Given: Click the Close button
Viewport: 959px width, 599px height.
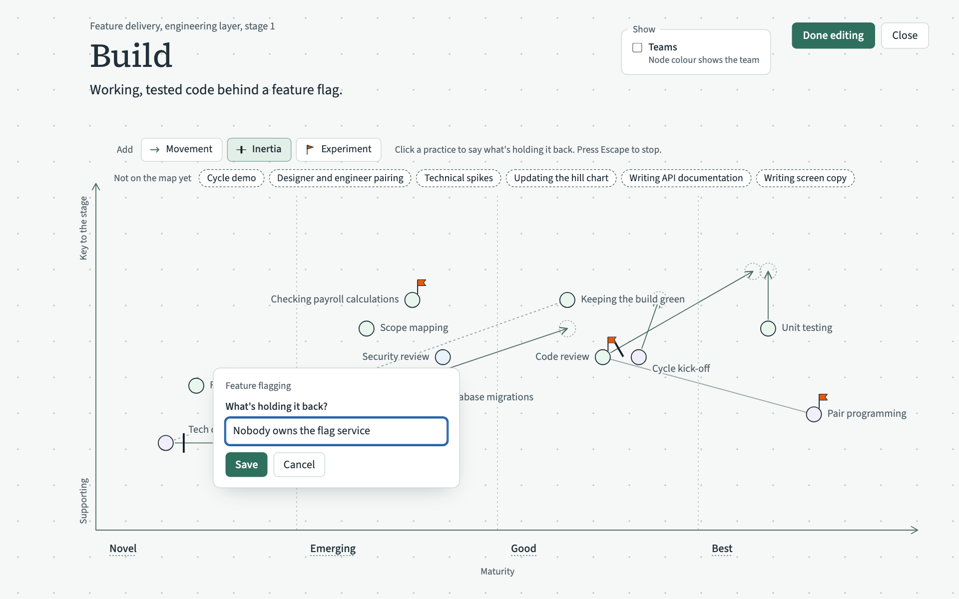Looking at the screenshot, I should coord(905,35).
